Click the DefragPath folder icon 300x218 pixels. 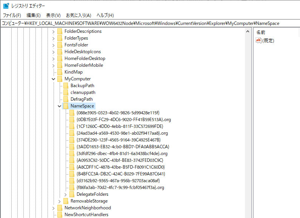(66, 99)
